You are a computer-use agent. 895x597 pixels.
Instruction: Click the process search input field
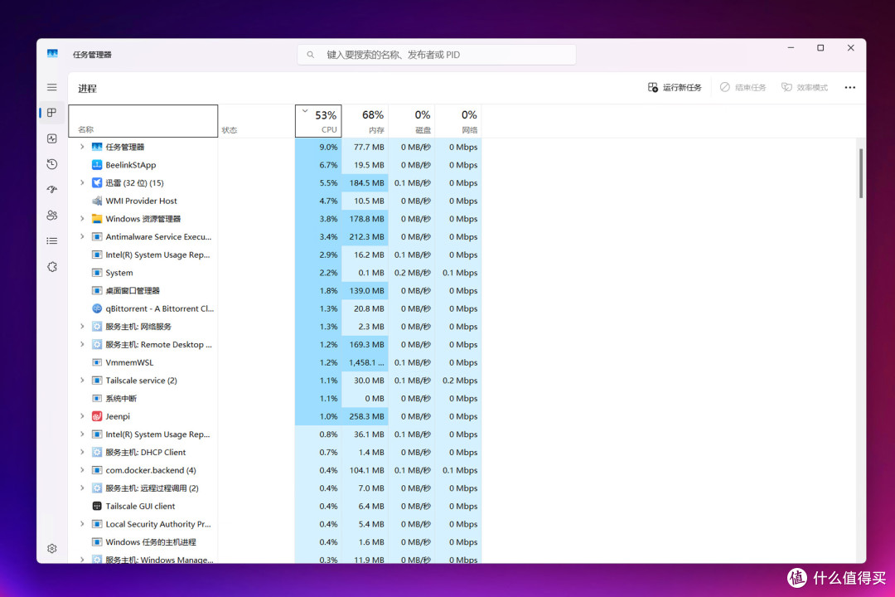437,55
